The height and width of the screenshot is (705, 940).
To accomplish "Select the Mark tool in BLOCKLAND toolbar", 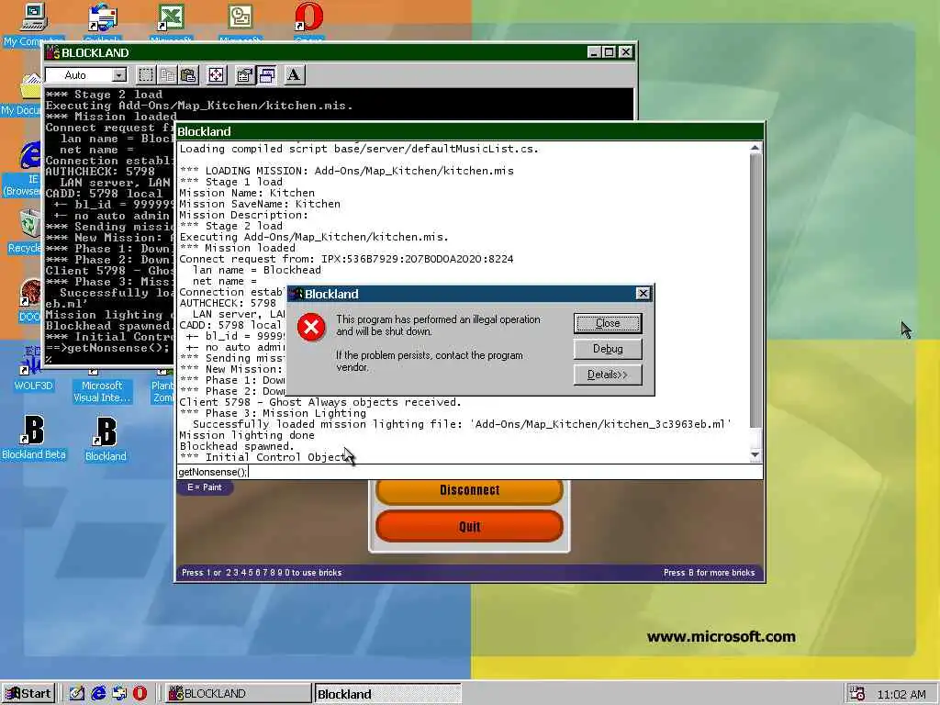I will tap(145, 75).
